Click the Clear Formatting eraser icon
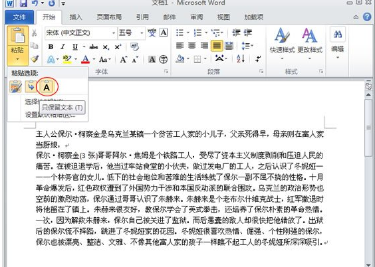Viewport: 375px width, 267px height. [x=135, y=46]
